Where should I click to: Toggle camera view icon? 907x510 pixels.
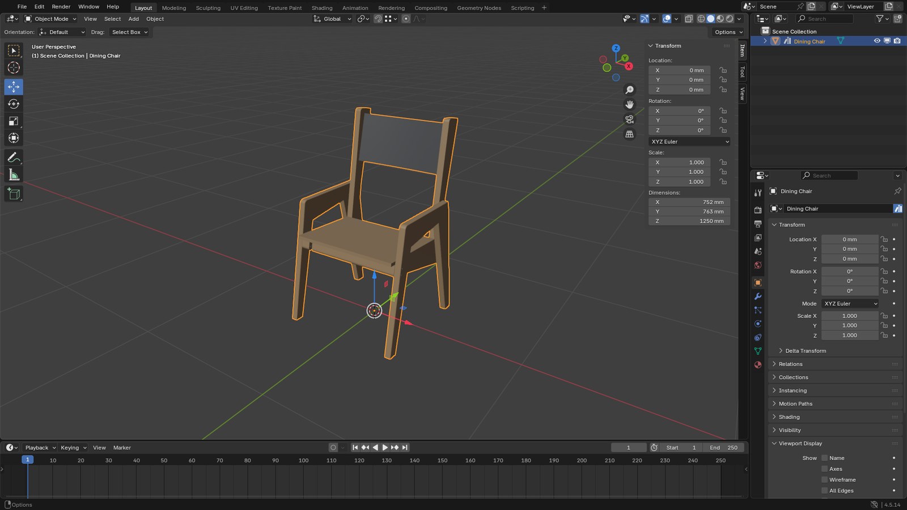(629, 120)
